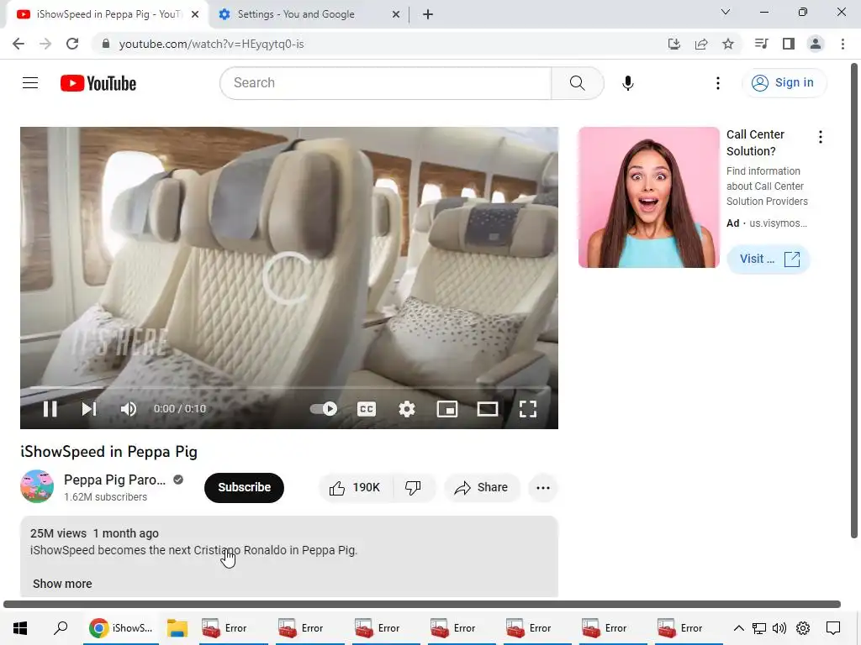The height and width of the screenshot is (645, 861).
Task: Open the player settings gear
Action: click(x=406, y=409)
